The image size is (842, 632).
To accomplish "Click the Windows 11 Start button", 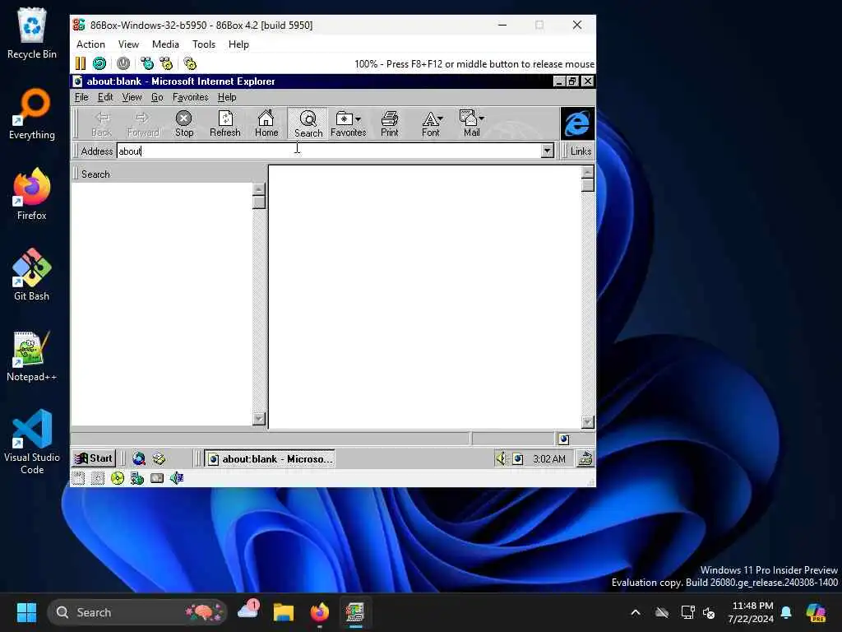I will [26, 612].
